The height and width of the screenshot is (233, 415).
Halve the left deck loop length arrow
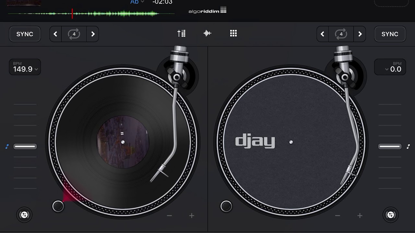pos(55,34)
